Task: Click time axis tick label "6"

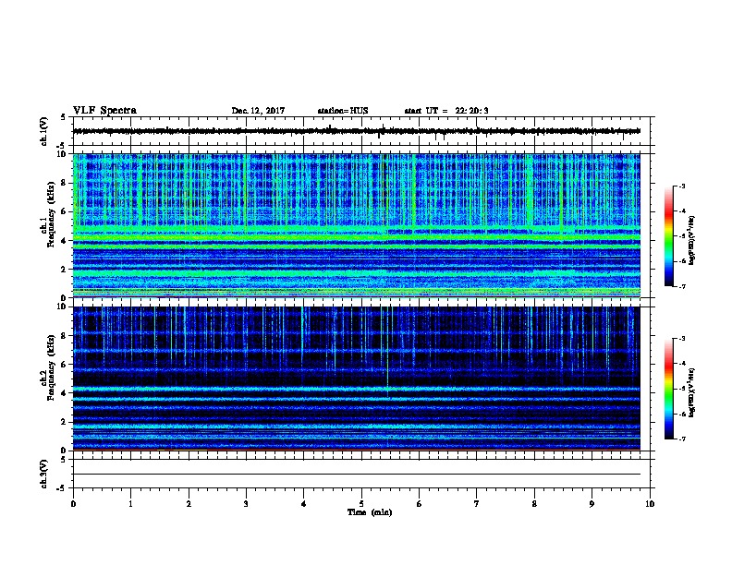Action: pos(420,504)
